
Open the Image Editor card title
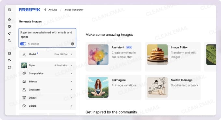[179, 47]
